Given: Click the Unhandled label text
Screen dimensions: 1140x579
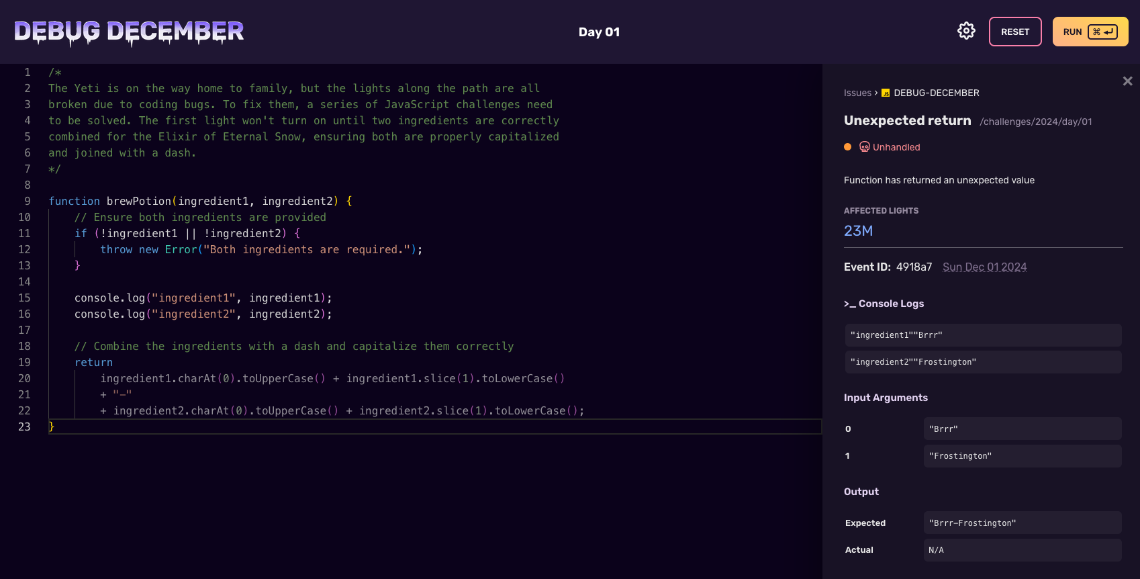Looking at the screenshot, I should pos(896,147).
